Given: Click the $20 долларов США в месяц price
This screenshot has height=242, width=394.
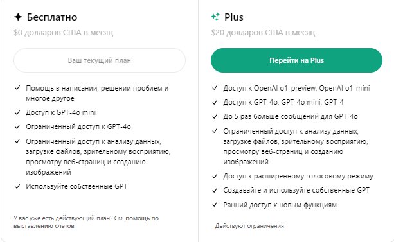Looking at the screenshot, I should (x=263, y=33).
